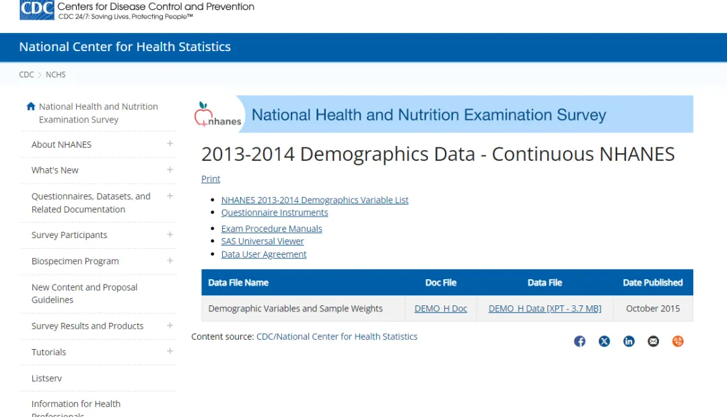Screen dimensions: 727x417
Task: Open Survey Participants sidebar item
Action: pyautogui.click(x=69, y=235)
